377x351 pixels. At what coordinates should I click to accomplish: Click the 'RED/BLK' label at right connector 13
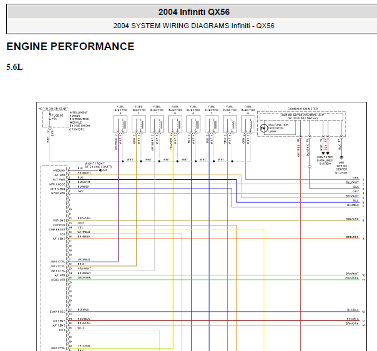coord(353,319)
